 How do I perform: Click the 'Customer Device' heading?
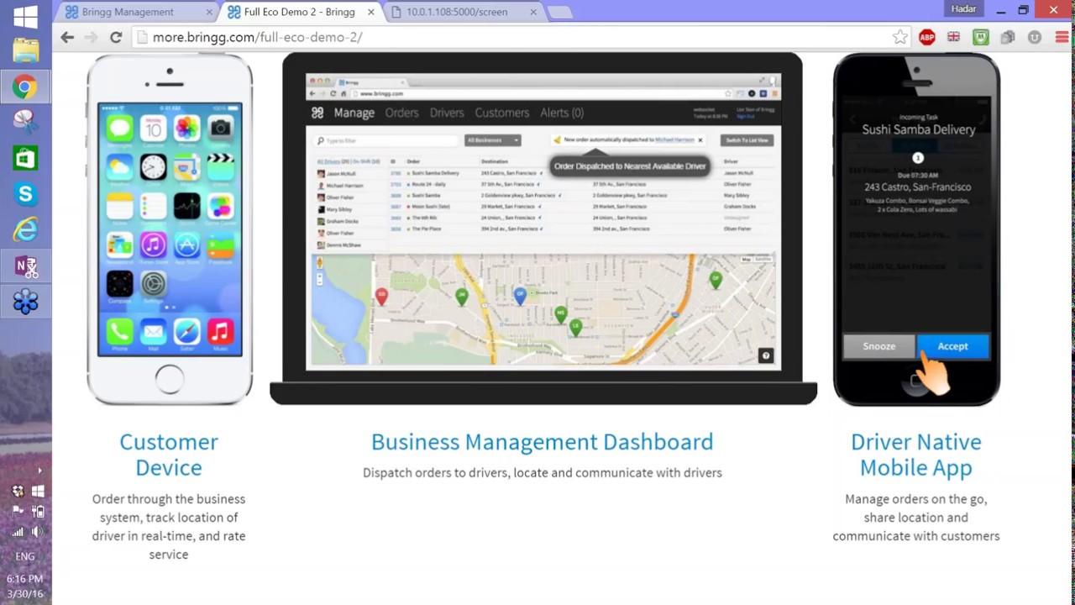click(169, 455)
